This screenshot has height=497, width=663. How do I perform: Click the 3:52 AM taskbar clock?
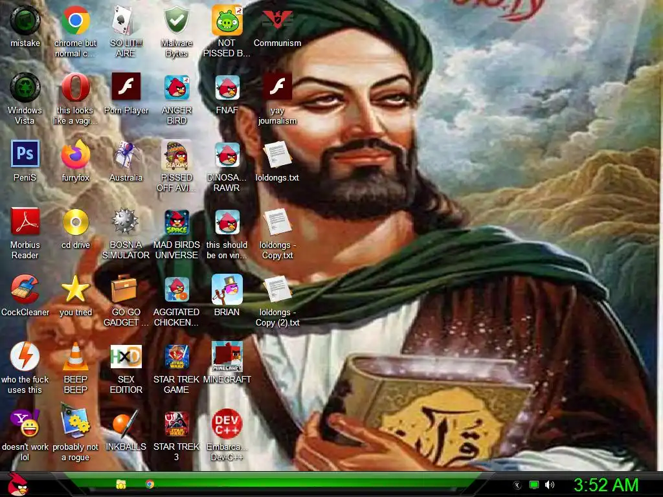[x=605, y=485]
